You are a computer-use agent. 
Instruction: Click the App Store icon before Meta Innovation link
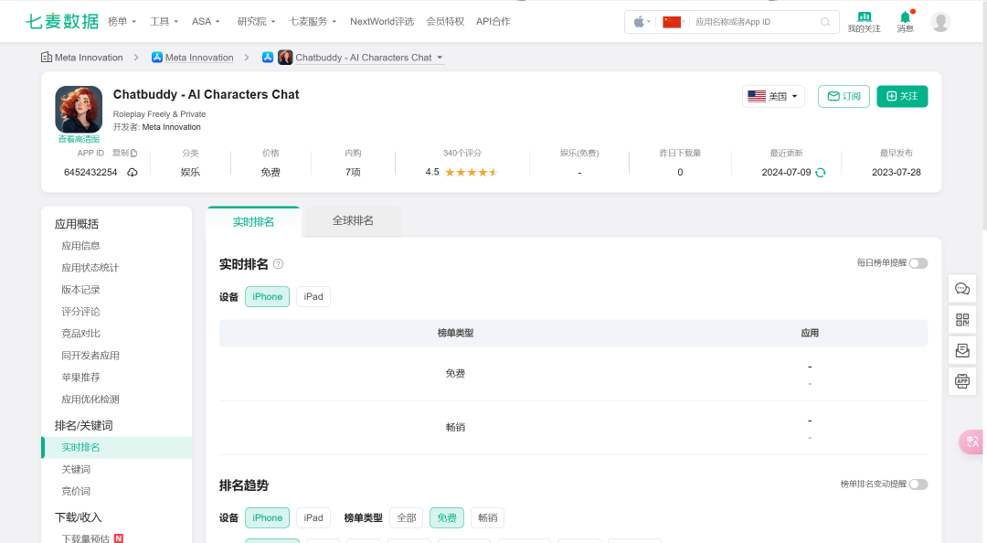[x=157, y=58]
